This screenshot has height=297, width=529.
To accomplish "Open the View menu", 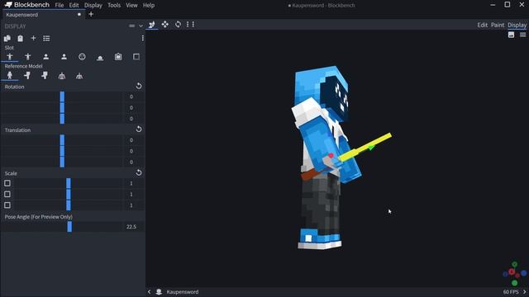I will (x=131, y=6).
